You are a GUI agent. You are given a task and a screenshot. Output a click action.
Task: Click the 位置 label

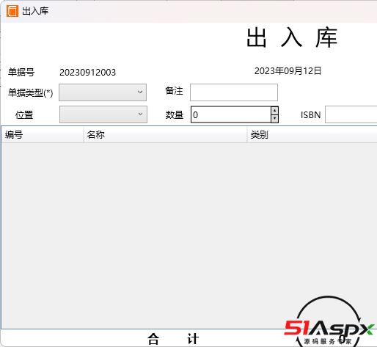pyautogui.click(x=24, y=114)
